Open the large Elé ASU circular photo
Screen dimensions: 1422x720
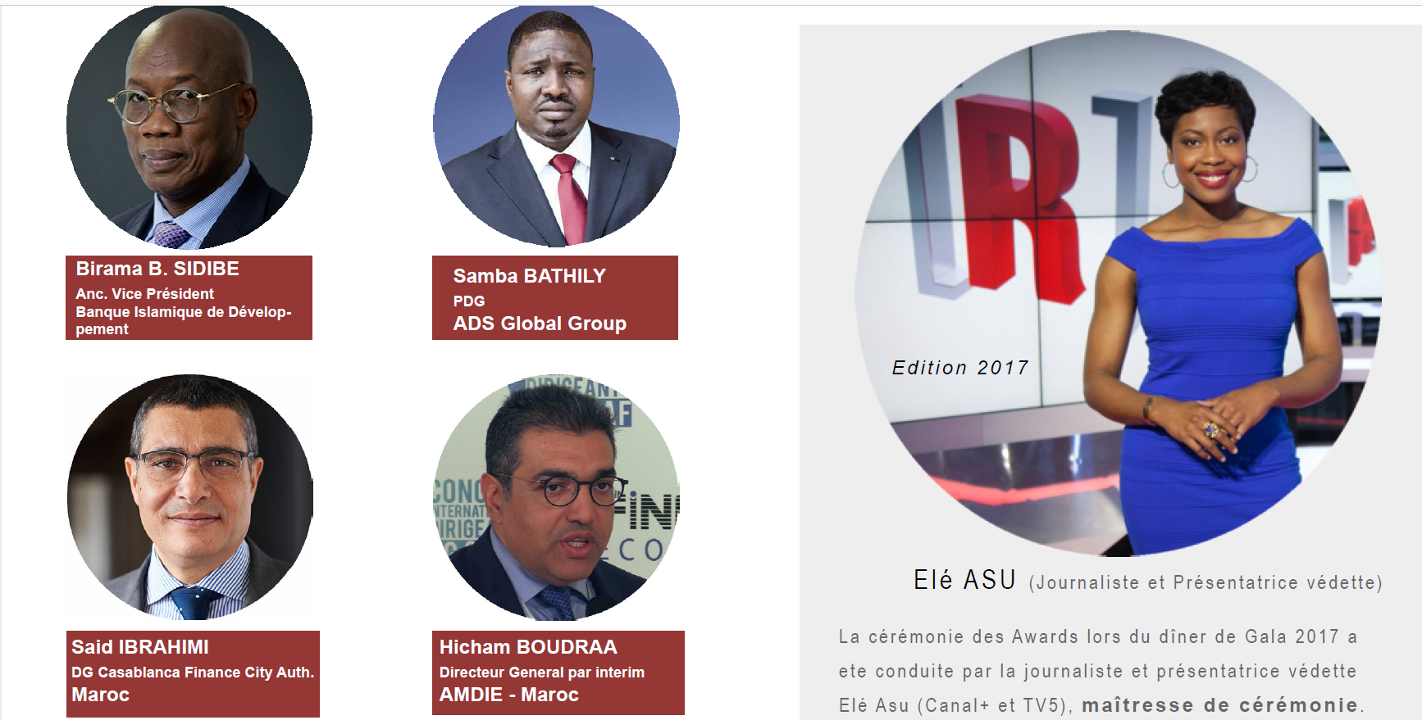point(1118,294)
